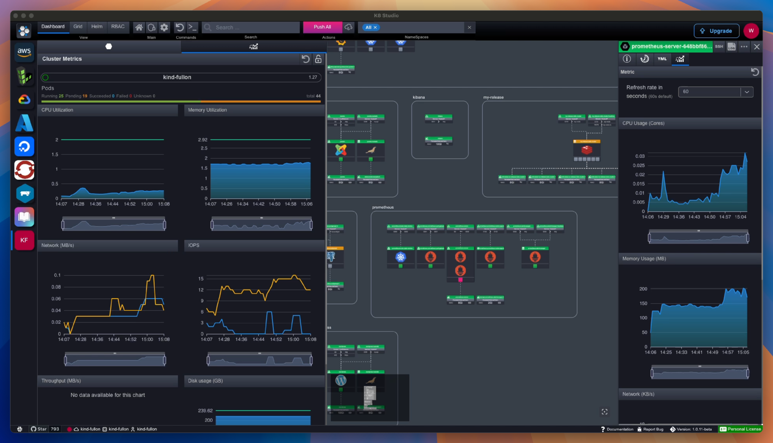The image size is (773, 443).
Task: Select the Redis pod in my-release namespace
Action: coord(586,150)
